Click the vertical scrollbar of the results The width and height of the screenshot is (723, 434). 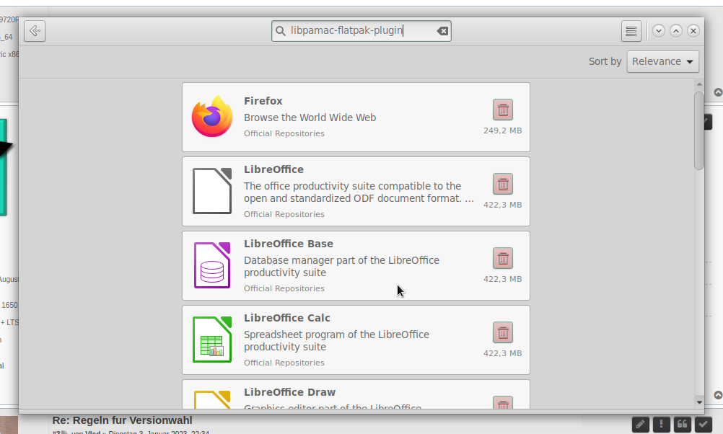coord(698,130)
